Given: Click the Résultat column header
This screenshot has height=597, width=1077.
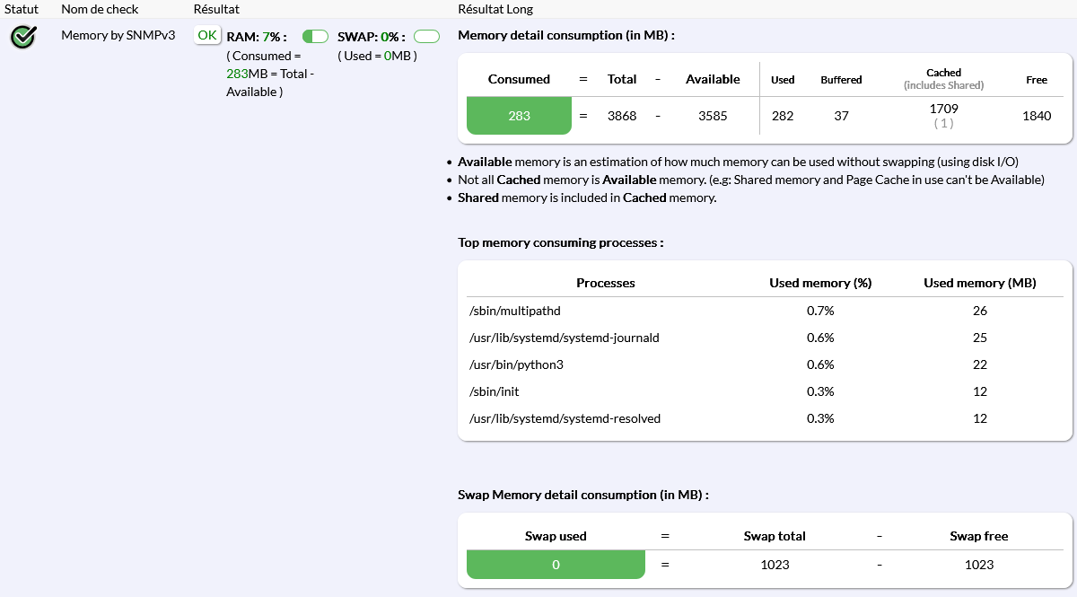Looking at the screenshot, I should pyautogui.click(x=216, y=9).
